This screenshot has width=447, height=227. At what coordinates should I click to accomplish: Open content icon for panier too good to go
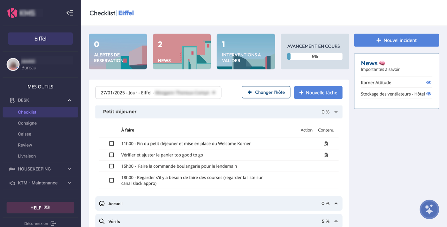tap(326, 155)
